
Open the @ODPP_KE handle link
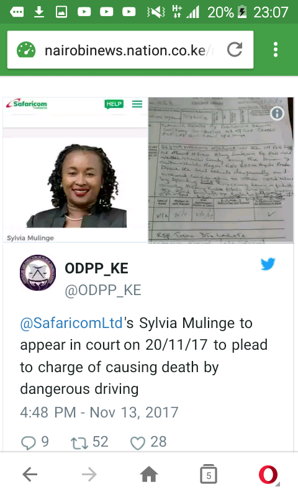tap(103, 290)
